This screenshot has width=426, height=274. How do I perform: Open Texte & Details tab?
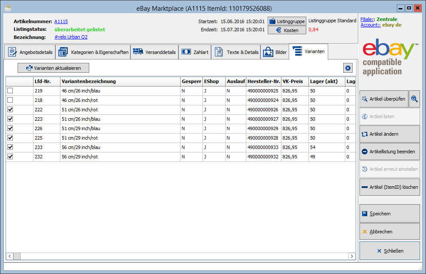[236, 52]
